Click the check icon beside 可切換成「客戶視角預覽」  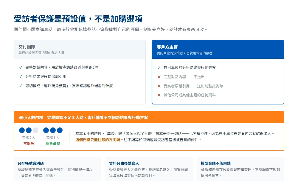[x=21, y=86]
